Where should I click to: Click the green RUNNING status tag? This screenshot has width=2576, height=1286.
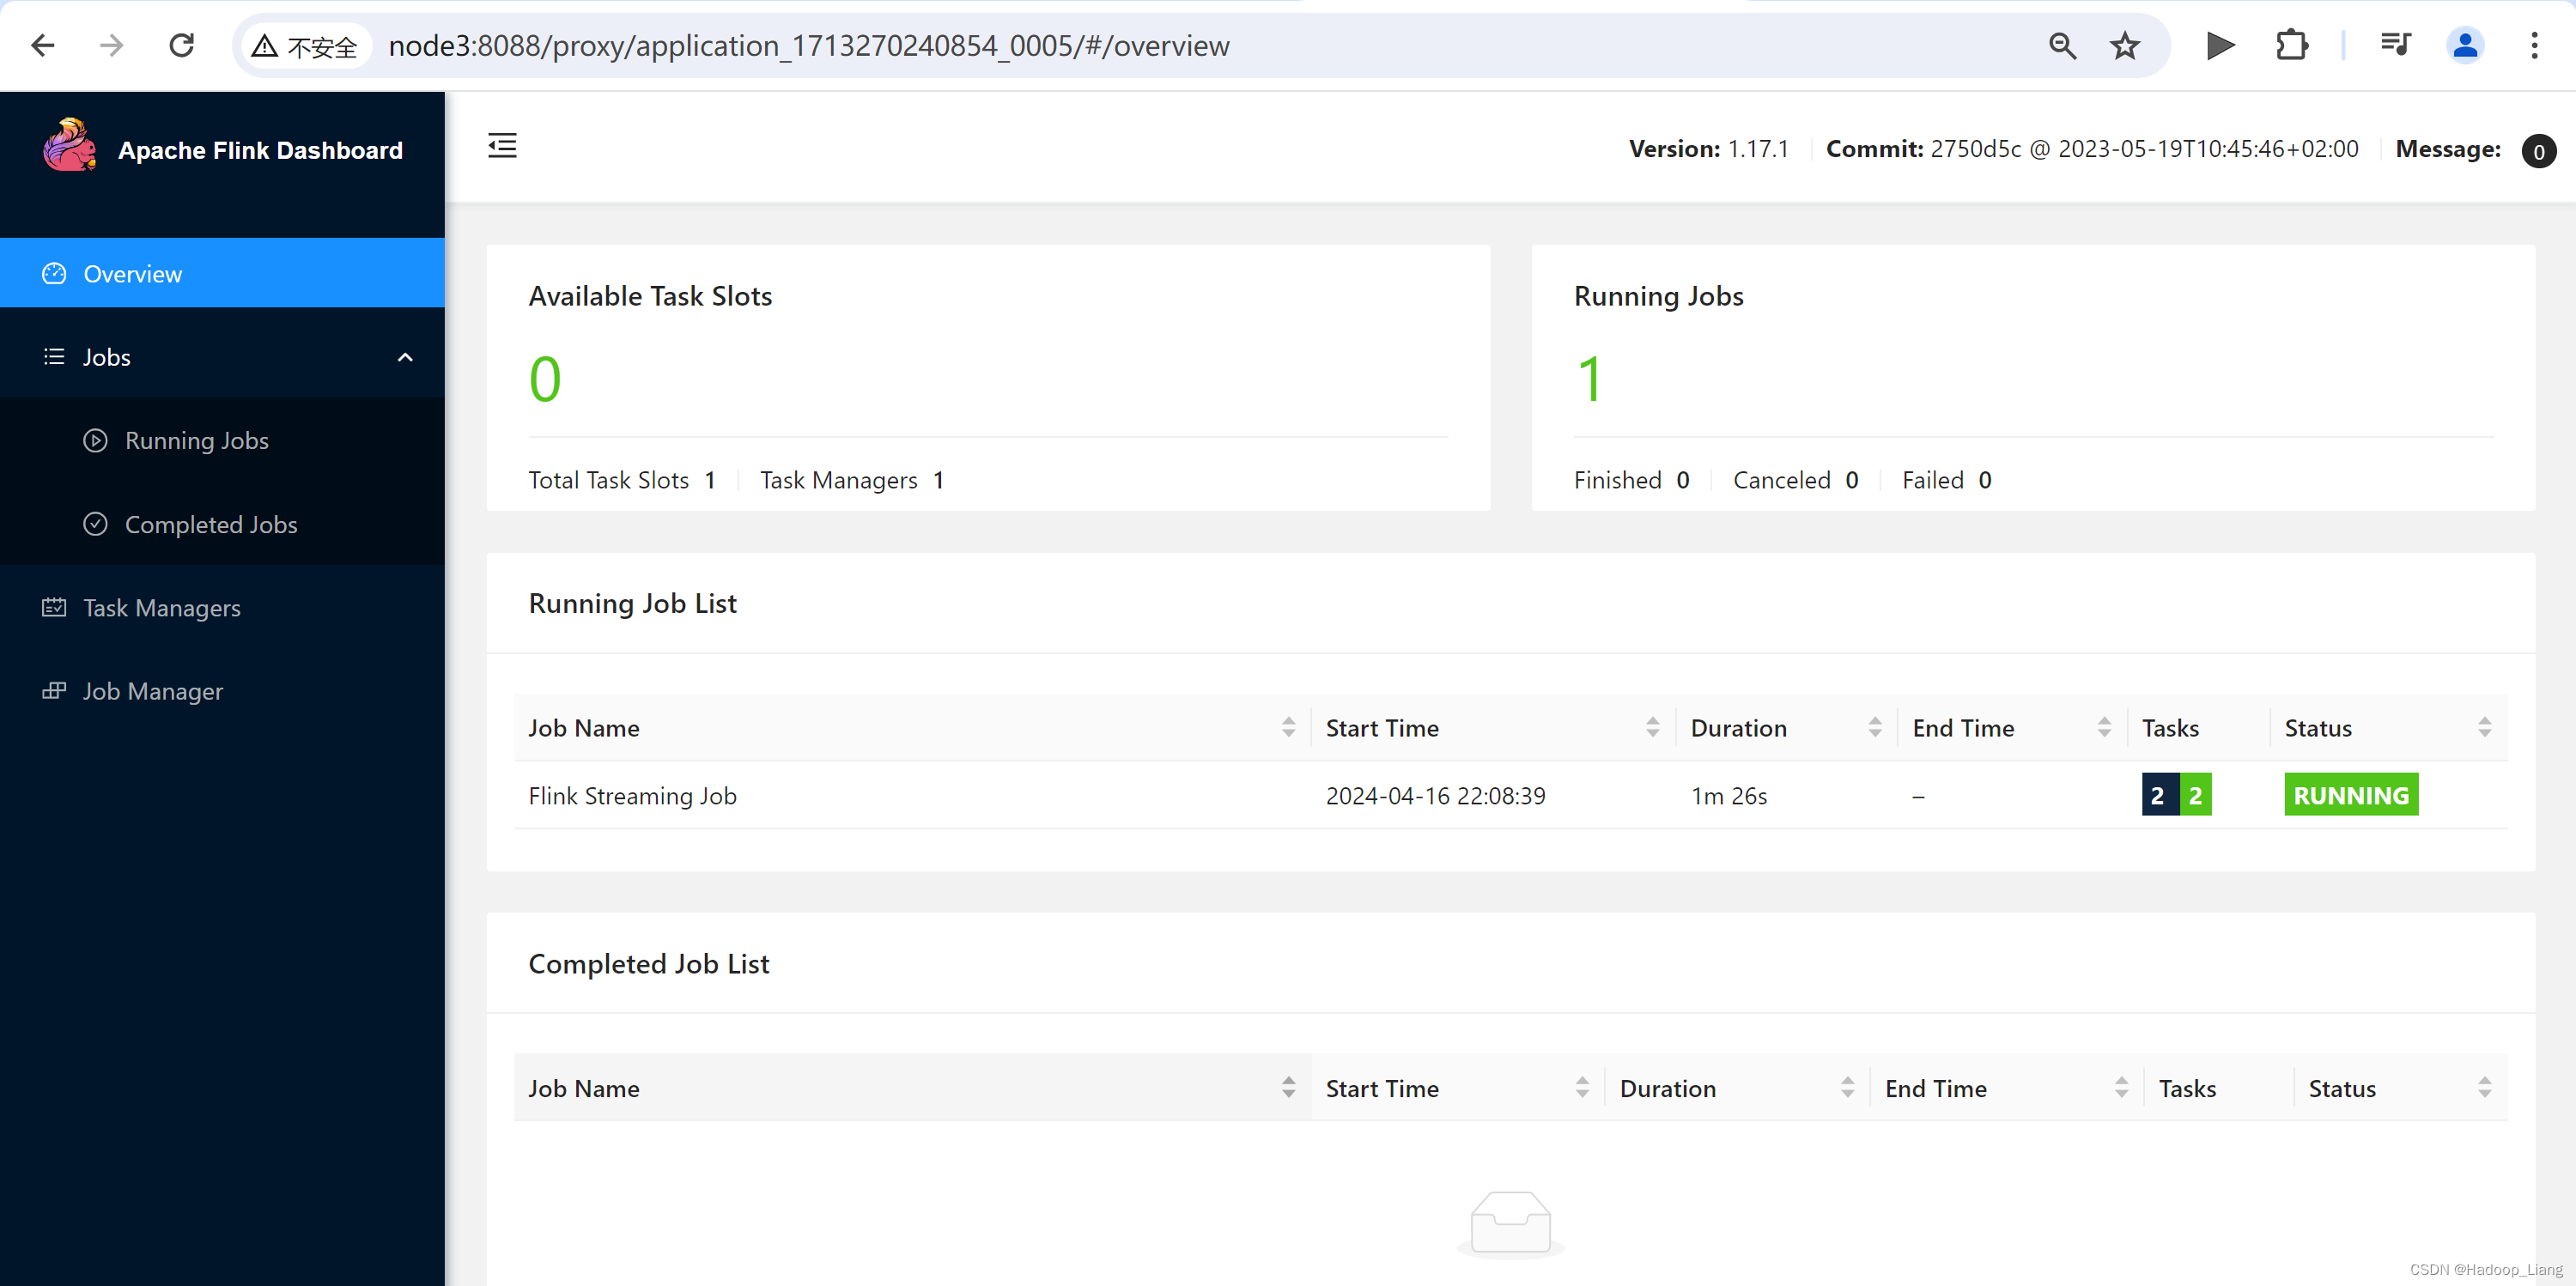[x=2350, y=795]
